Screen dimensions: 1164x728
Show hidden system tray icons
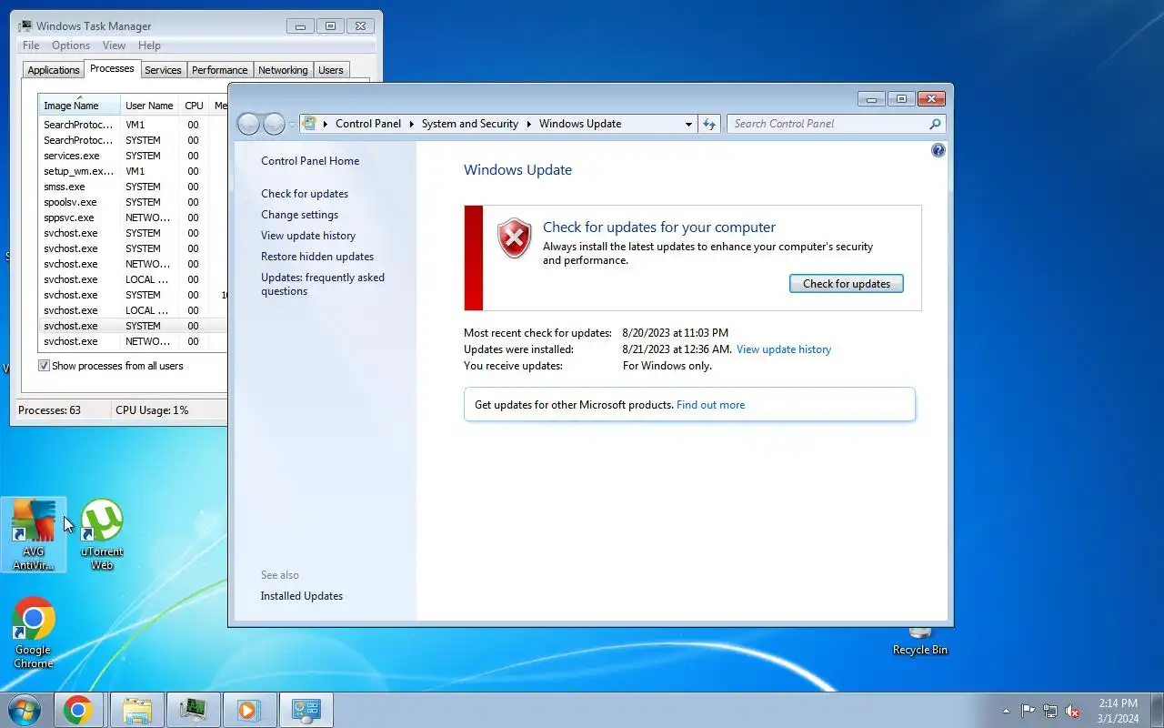pyautogui.click(x=1006, y=711)
